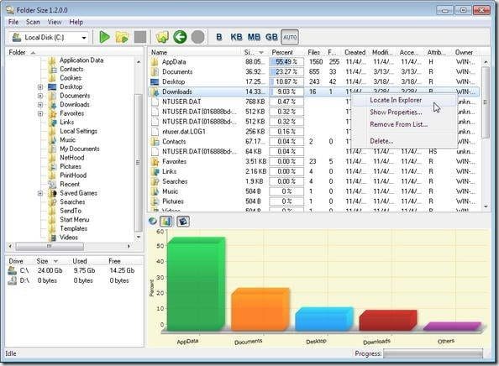This screenshot has width=499, height=366.
Task: Select Cookies folder in the tree
Action: click(x=71, y=78)
